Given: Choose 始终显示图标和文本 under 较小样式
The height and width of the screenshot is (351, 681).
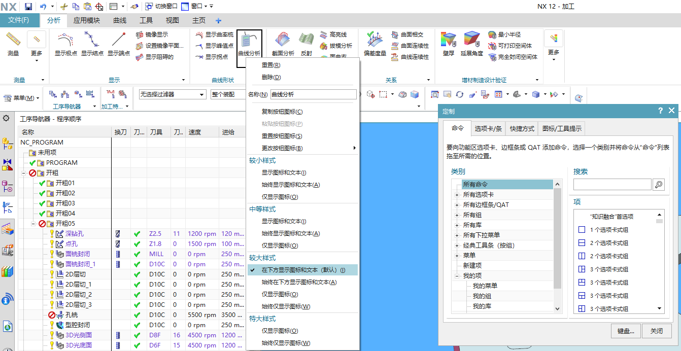Looking at the screenshot, I should point(302,185).
